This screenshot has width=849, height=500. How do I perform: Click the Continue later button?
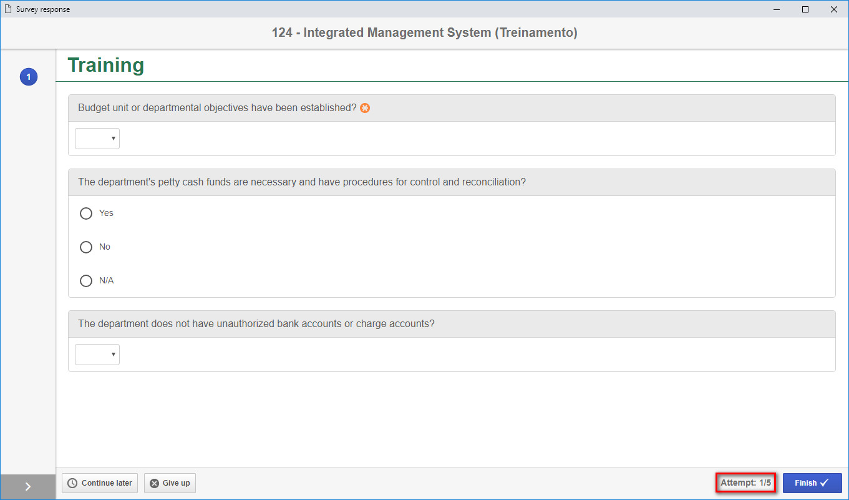(x=100, y=483)
